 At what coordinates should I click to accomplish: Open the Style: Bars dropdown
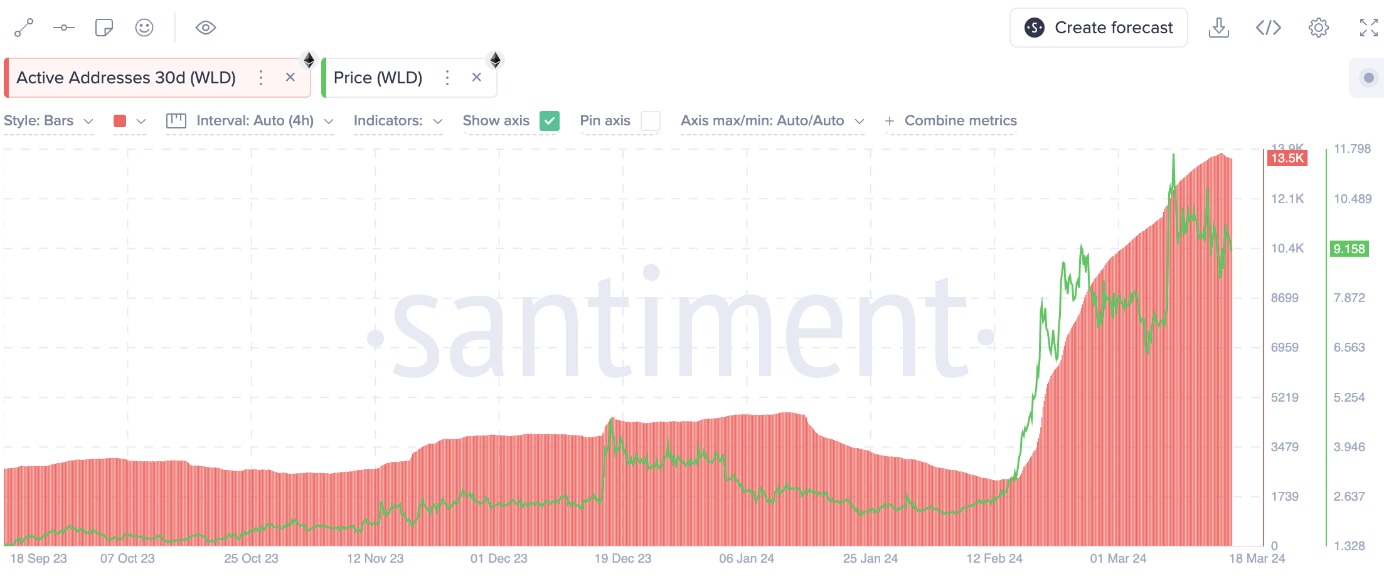pyautogui.click(x=49, y=121)
